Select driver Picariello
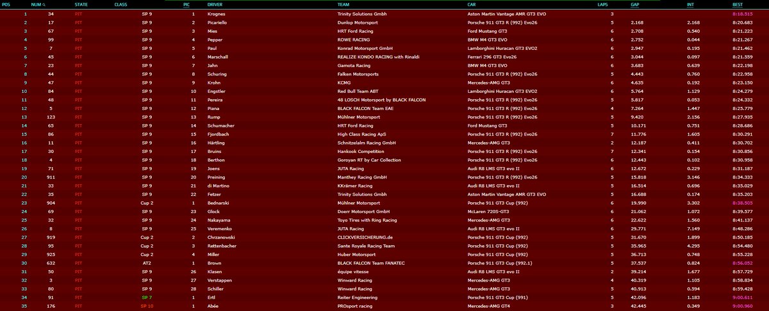The height and width of the screenshot is (311, 769). (219, 22)
